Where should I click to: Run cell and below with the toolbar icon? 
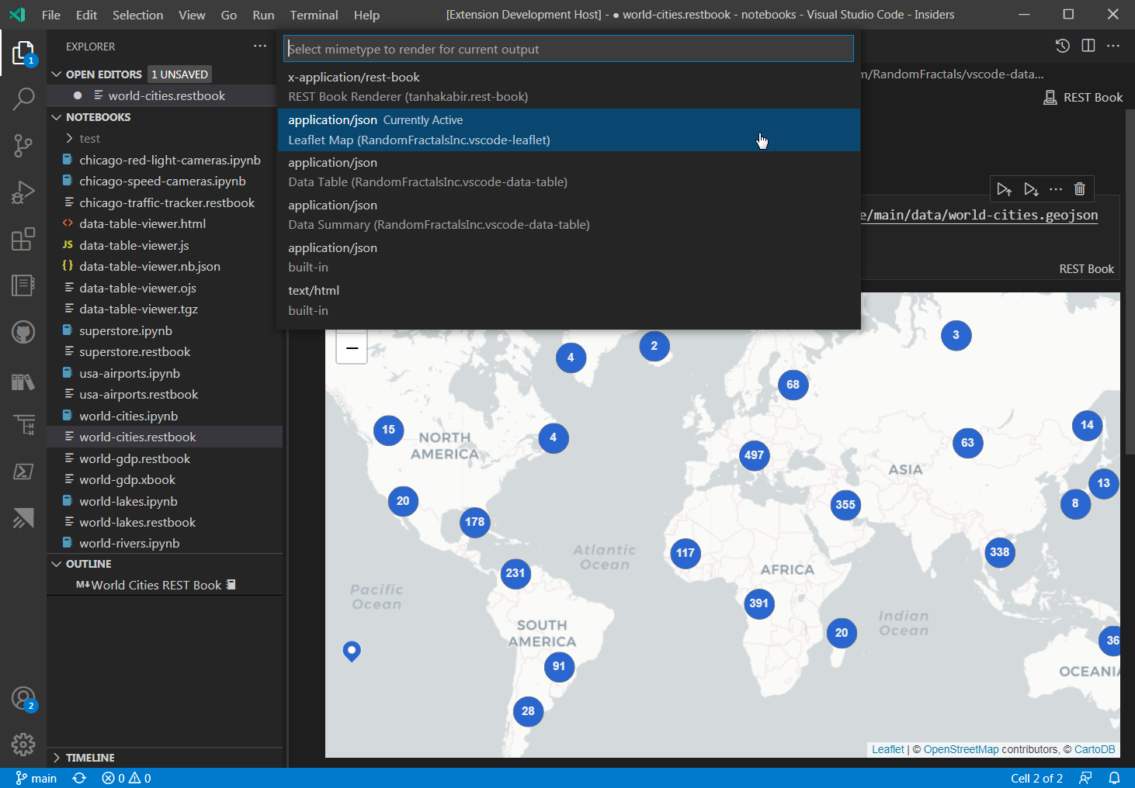1030,188
